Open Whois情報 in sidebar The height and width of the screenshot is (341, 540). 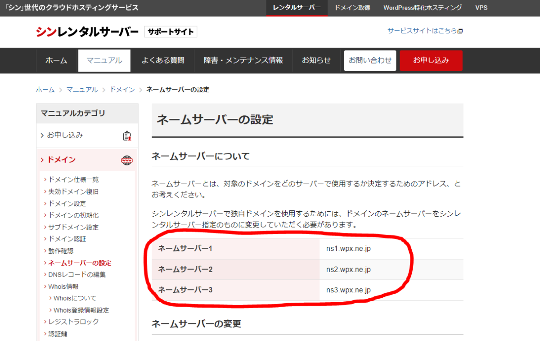(63, 286)
